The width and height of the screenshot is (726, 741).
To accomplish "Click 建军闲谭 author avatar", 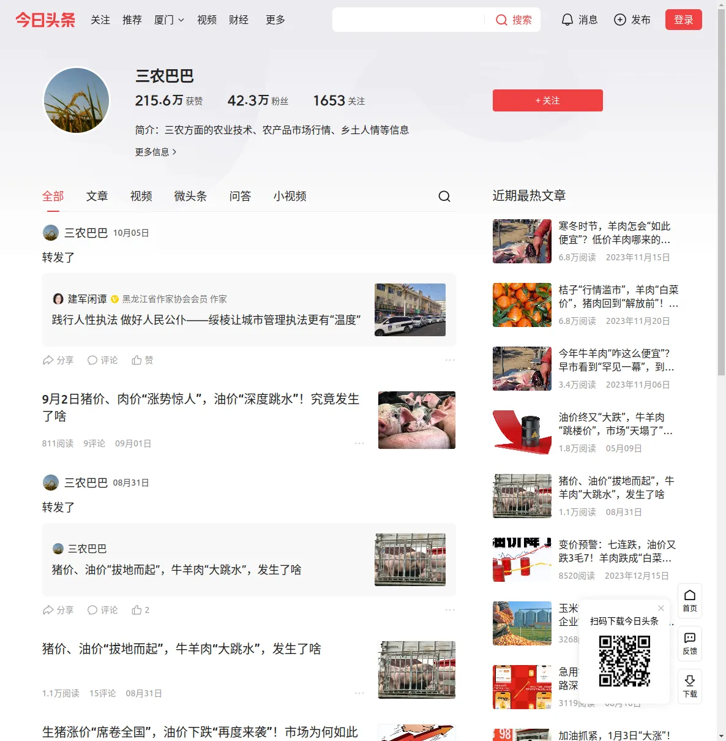I will point(58,299).
